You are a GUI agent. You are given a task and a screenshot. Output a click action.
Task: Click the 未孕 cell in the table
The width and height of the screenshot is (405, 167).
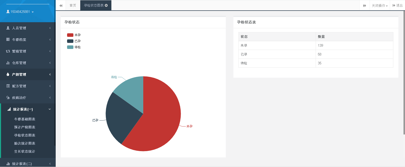[277, 45]
